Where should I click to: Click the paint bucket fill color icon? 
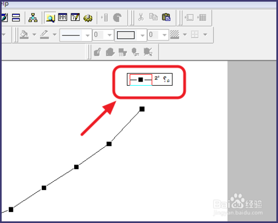[x=24, y=35]
